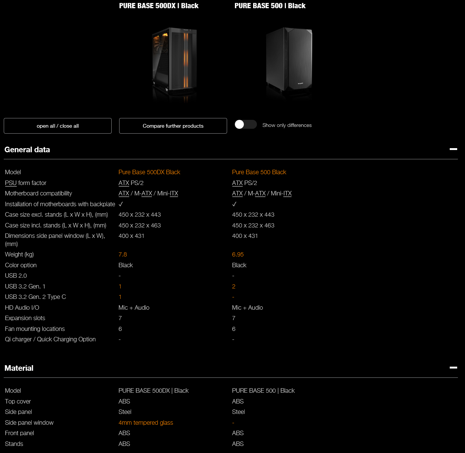Click Qi charger / Quick Charging Option label
The height and width of the screenshot is (453, 465).
pos(50,339)
